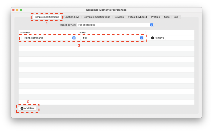Click the To key column header
The image size is (213, 132).
point(82,32)
